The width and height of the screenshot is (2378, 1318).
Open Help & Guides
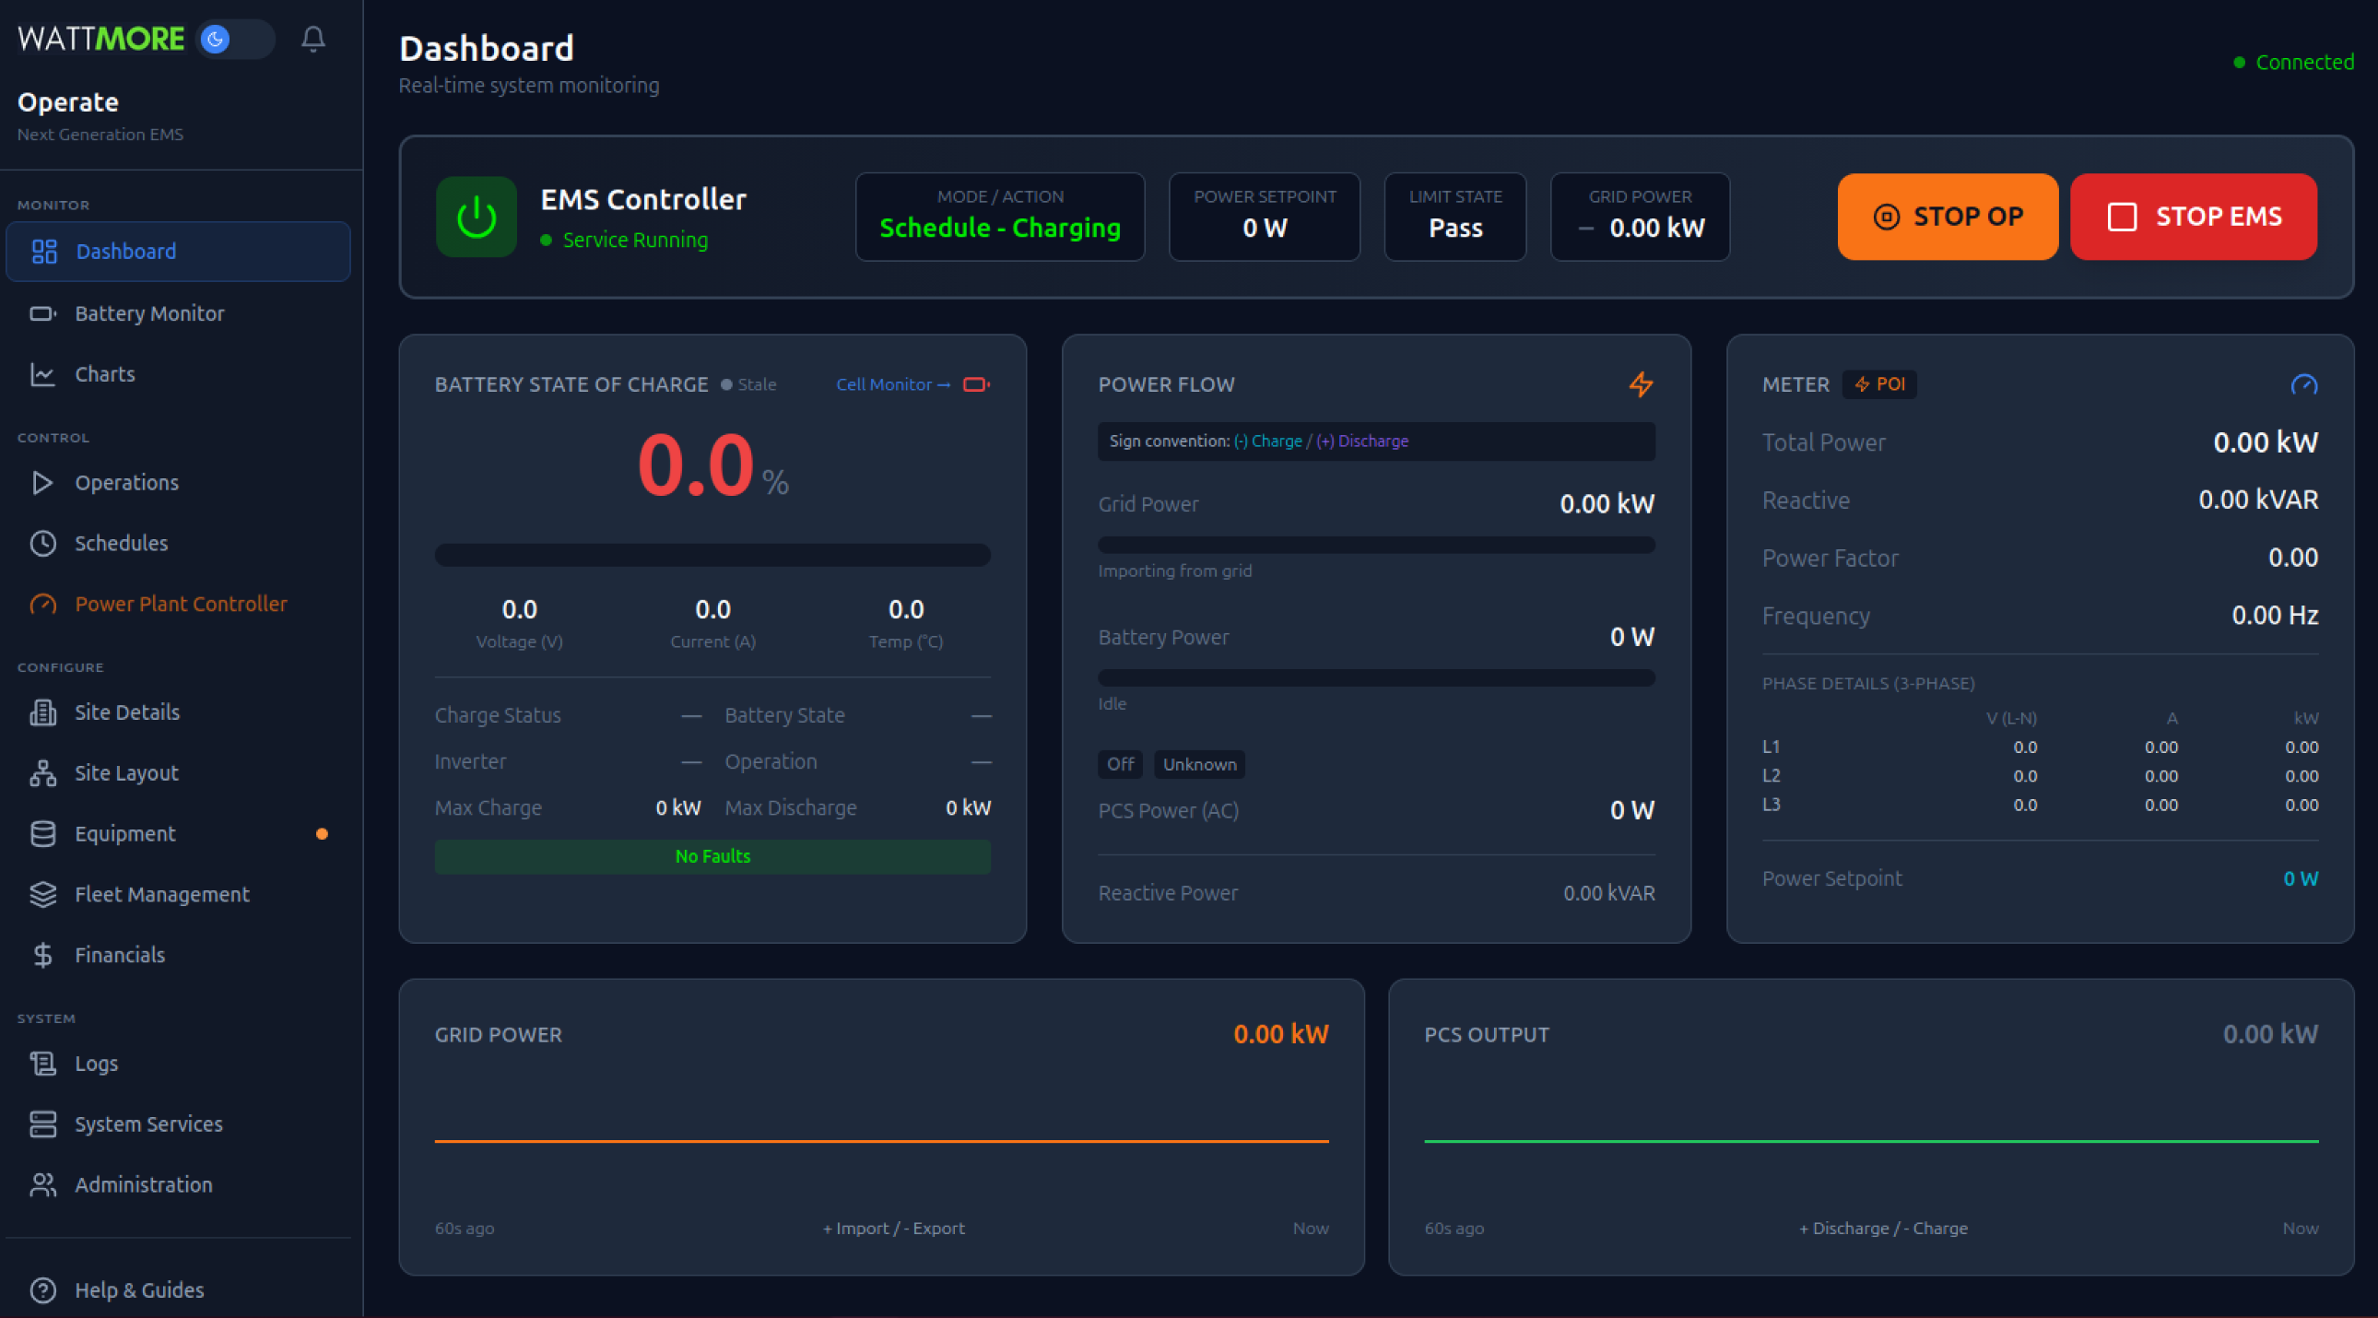tap(138, 1290)
